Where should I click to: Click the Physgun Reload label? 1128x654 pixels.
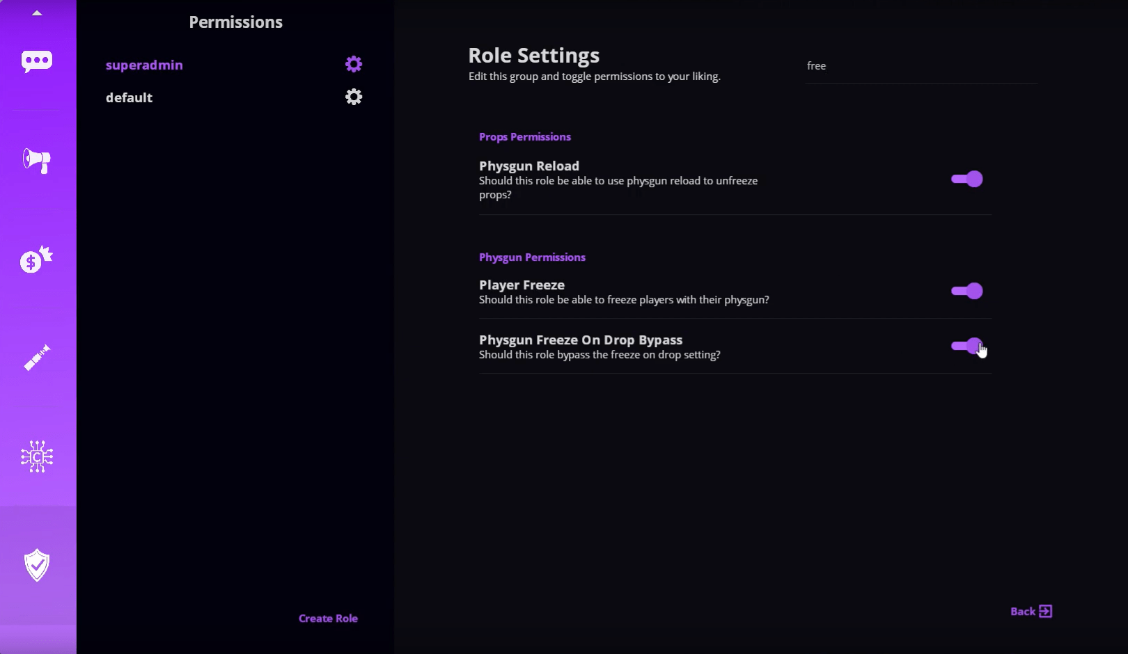[x=529, y=166]
